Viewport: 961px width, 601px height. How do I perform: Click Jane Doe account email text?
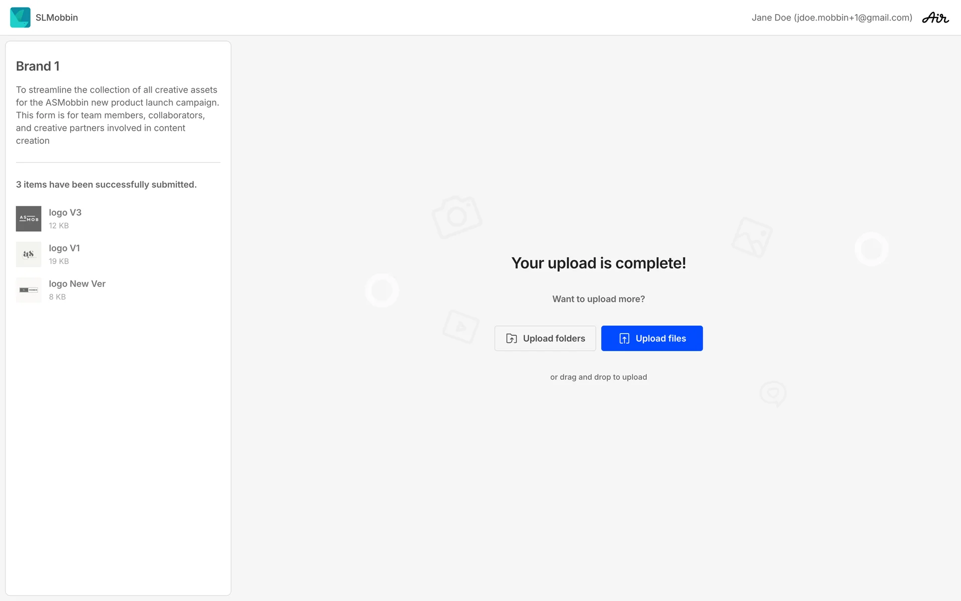pos(831,18)
